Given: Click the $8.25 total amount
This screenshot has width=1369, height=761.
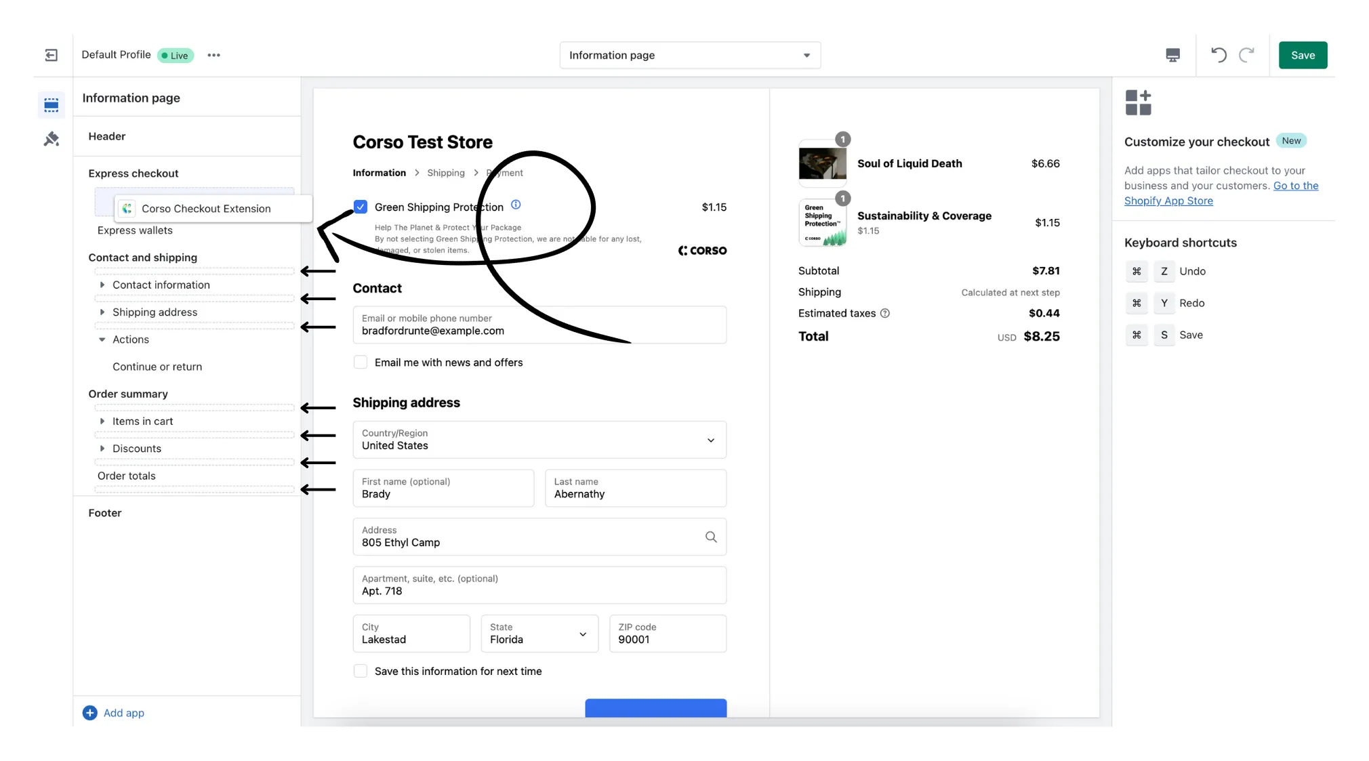Looking at the screenshot, I should pos(1042,336).
